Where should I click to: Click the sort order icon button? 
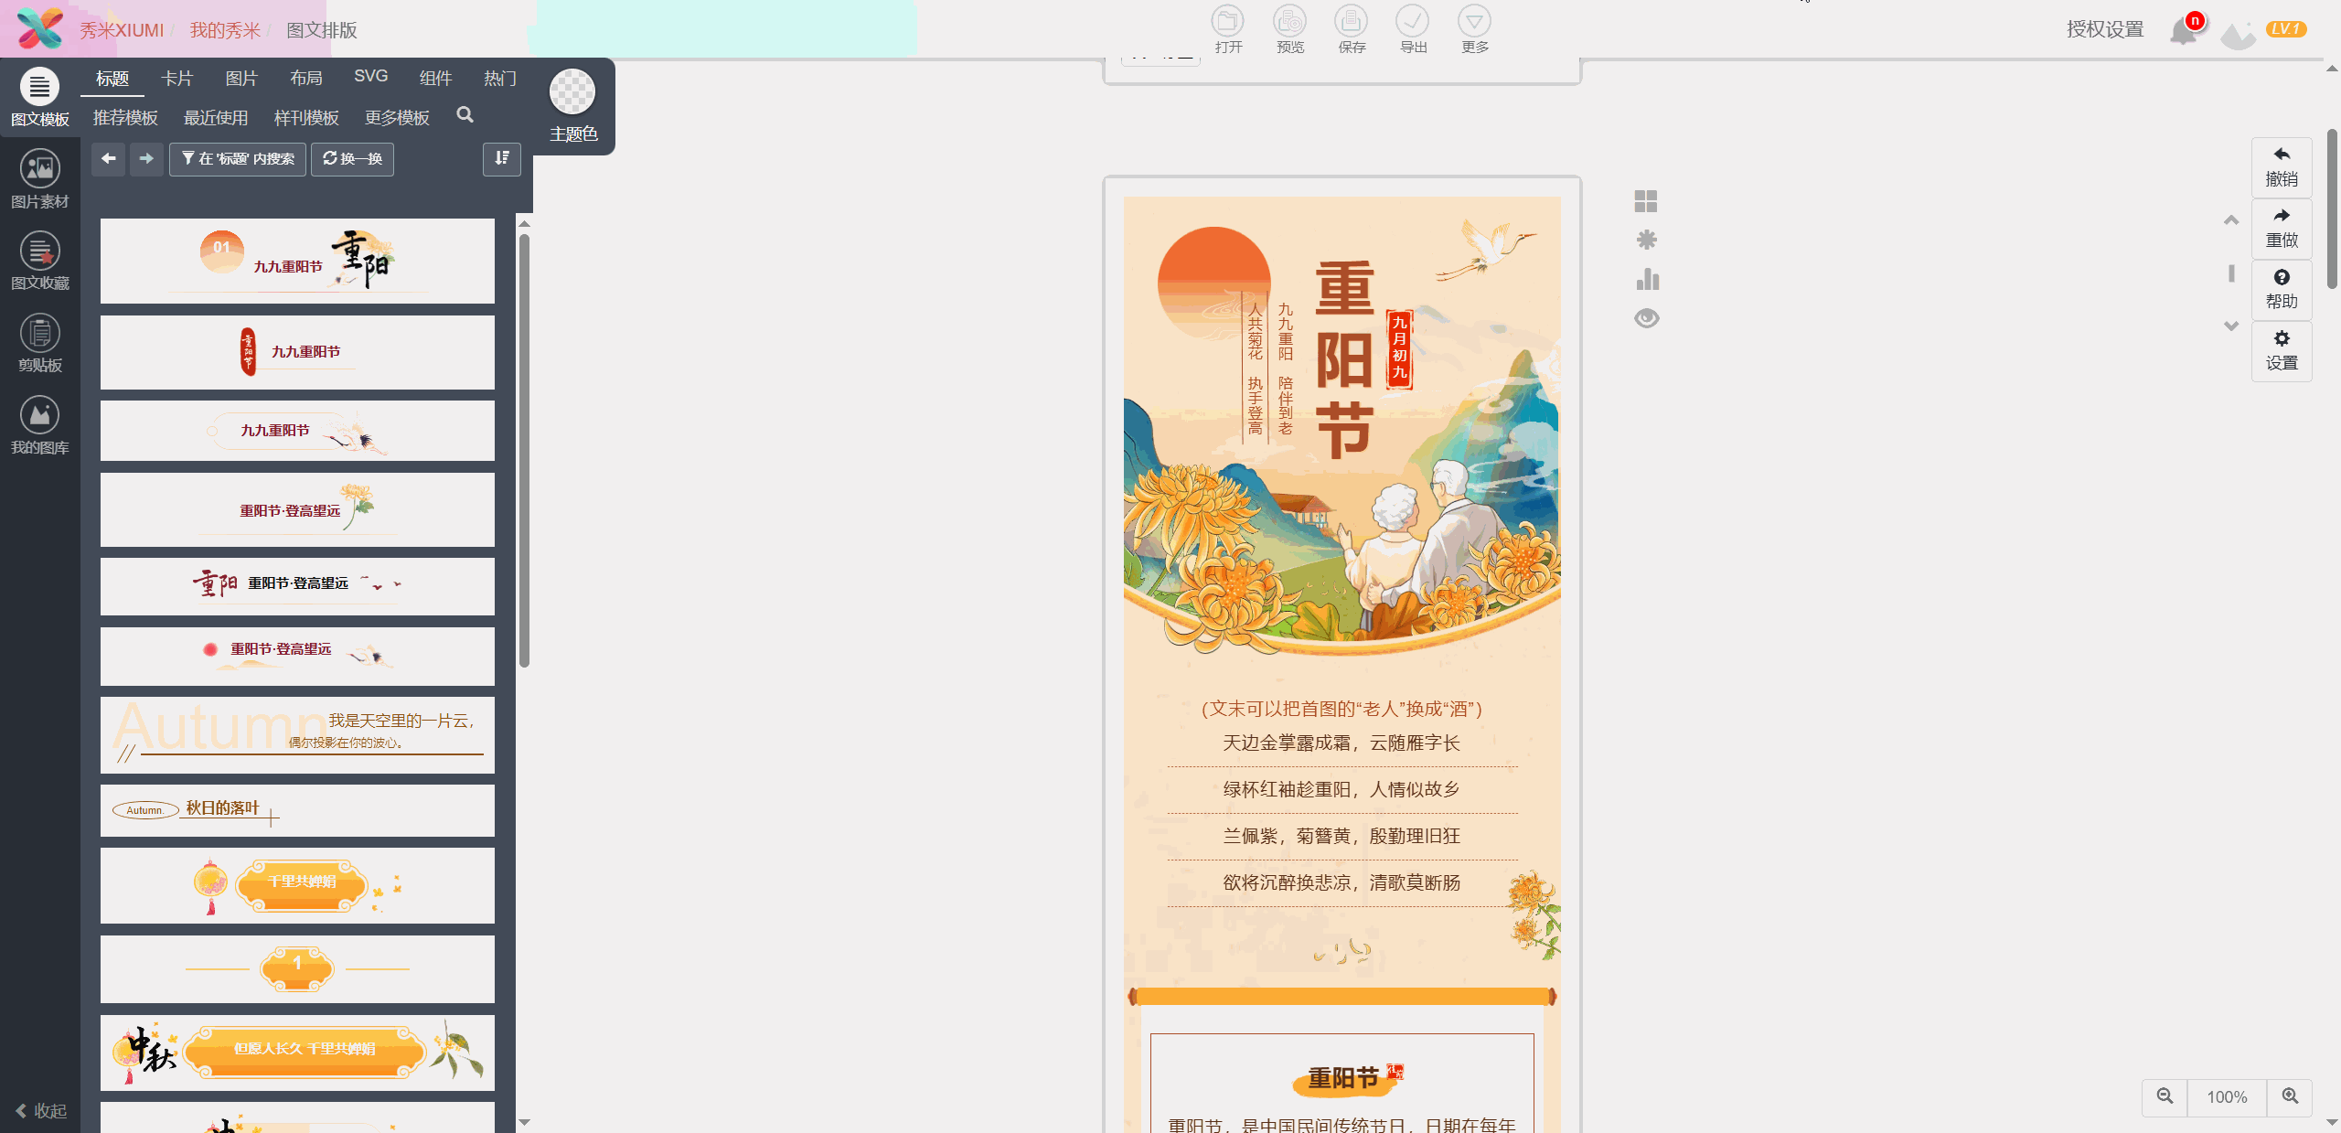pos(502,159)
